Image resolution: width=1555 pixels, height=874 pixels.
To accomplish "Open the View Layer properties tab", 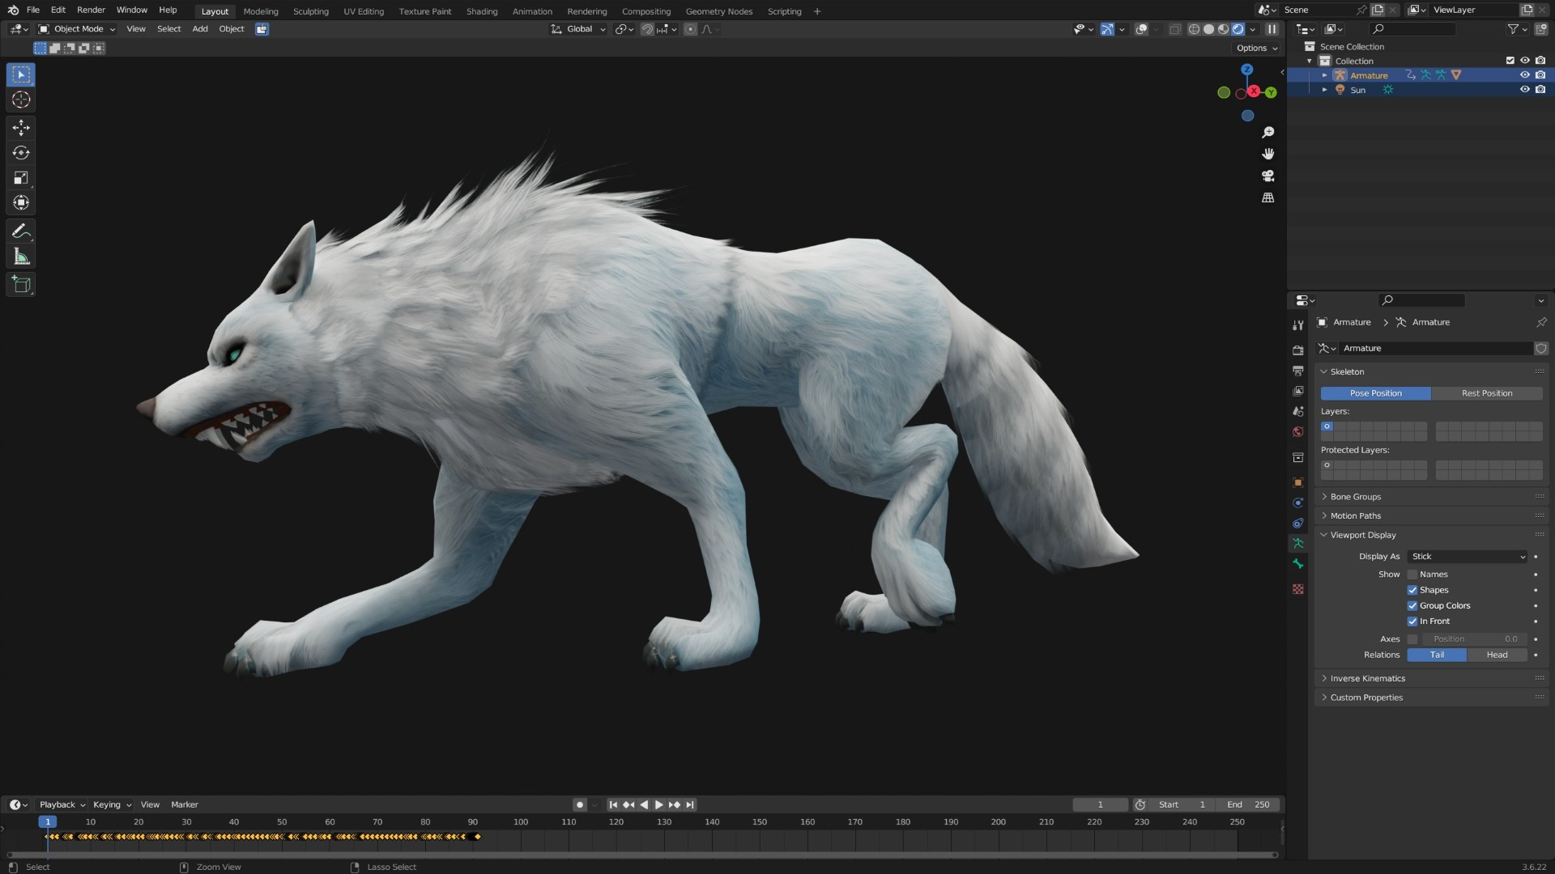I will tap(1298, 391).
